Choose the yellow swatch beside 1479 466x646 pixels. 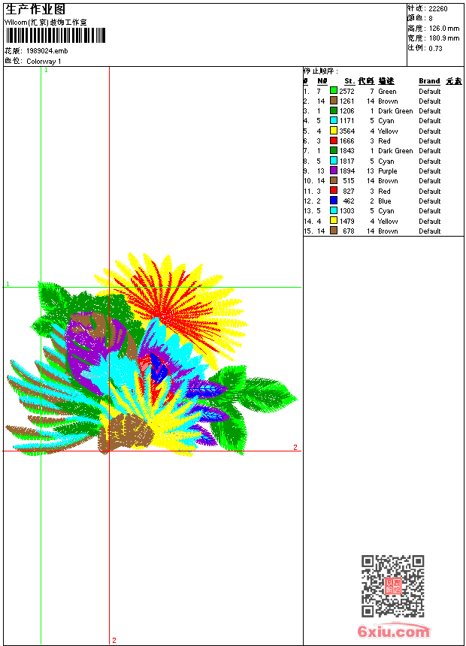tap(334, 220)
